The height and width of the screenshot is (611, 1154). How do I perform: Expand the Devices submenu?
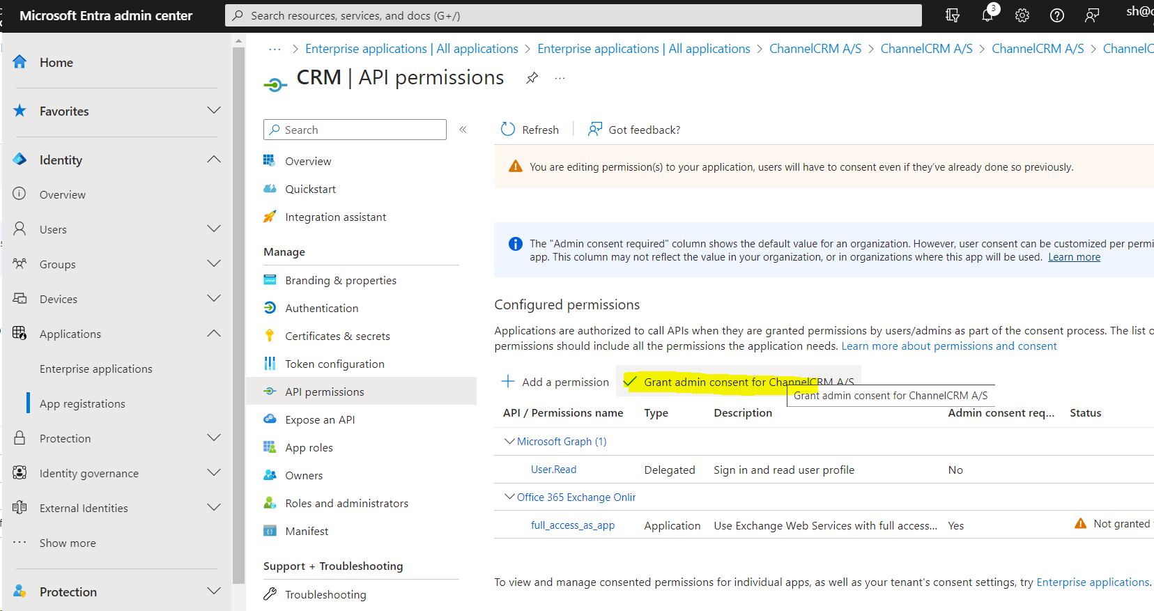(x=214, y=299)
